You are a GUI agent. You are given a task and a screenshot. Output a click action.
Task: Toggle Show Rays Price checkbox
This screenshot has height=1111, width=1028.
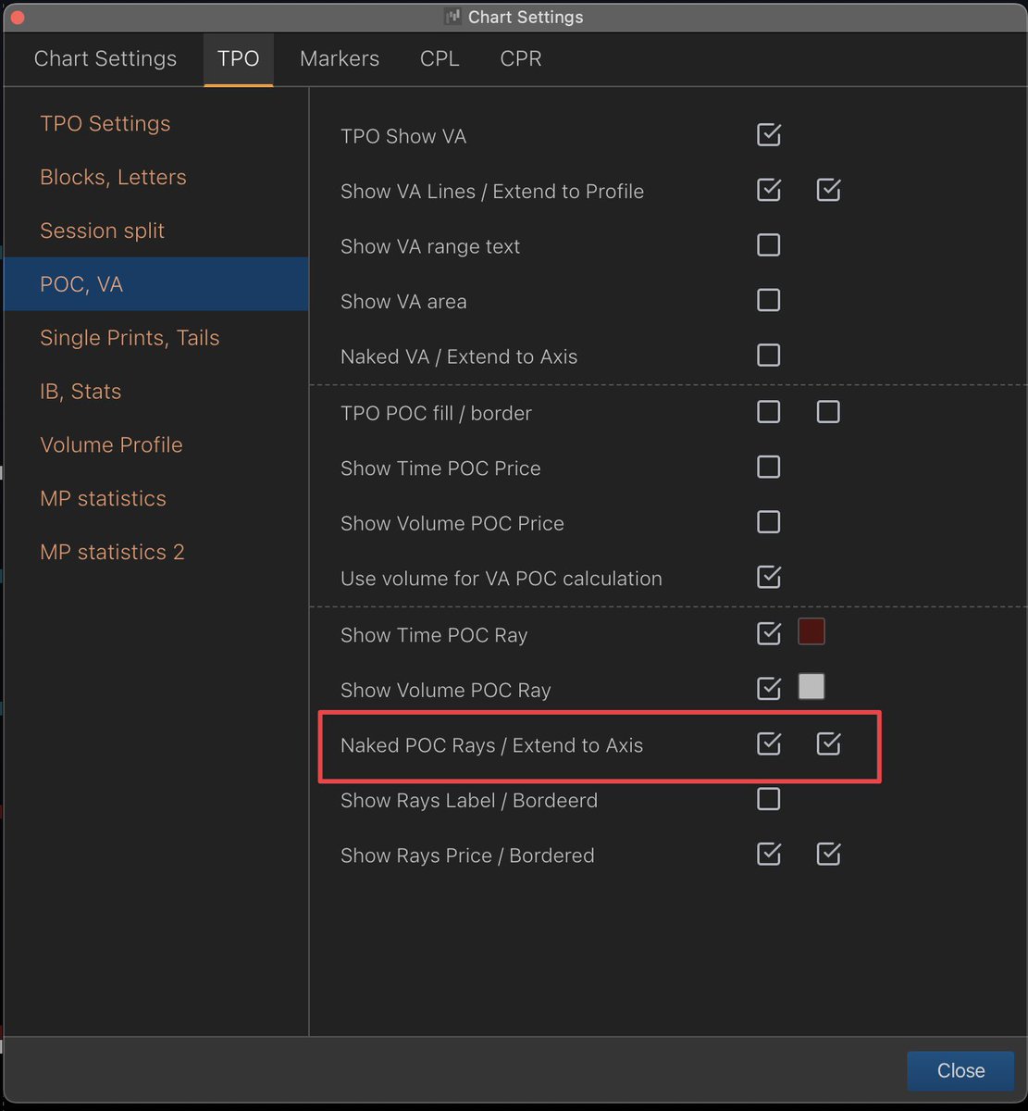click(769, 854)
